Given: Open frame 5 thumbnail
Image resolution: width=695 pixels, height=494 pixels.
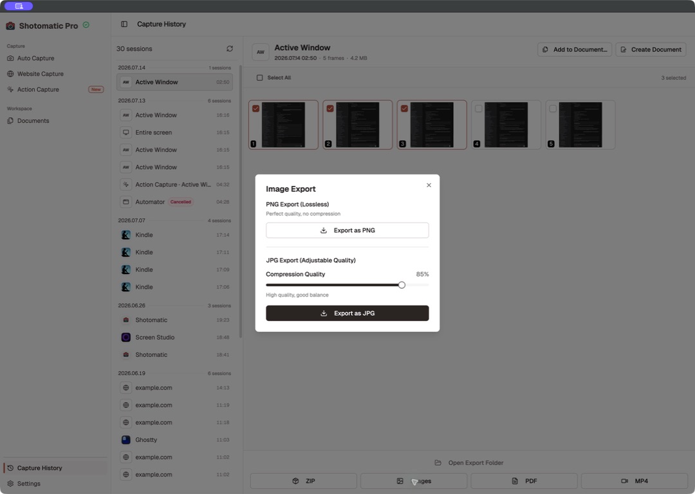Looking at the screenshot, I should point(580,125).
